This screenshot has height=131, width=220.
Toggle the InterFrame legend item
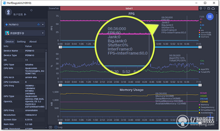(204, 37)
